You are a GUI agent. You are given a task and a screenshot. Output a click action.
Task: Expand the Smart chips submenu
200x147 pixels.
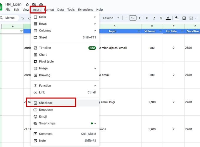tap(65, 123)
